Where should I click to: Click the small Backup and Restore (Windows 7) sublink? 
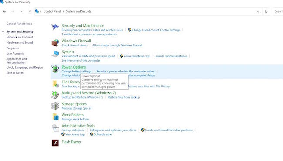tap(82, 97)
